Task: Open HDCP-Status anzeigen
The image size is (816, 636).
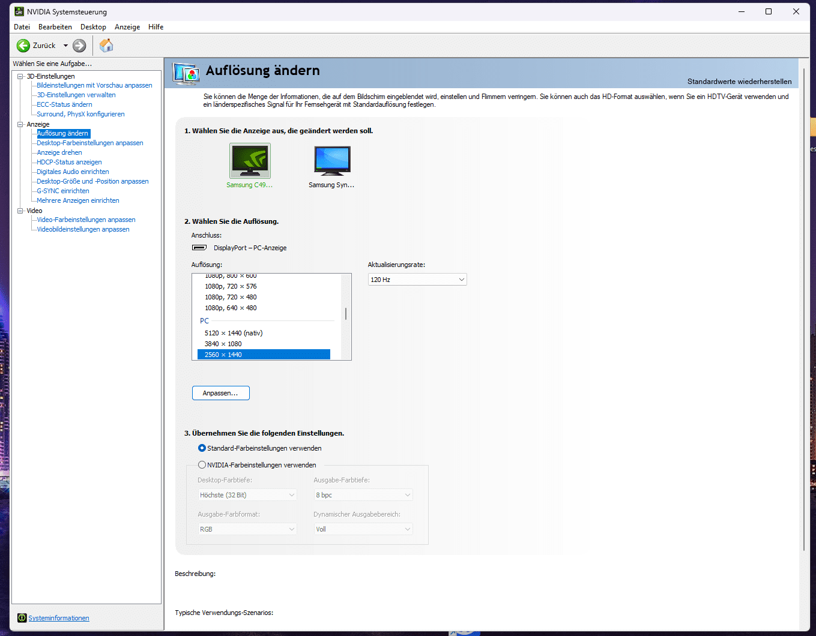Action: [69, 162]
